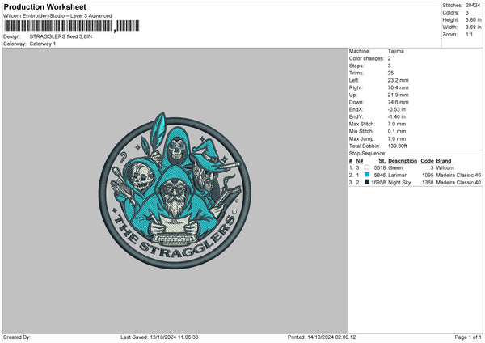
Task: Click the Stops value 3
Action: (x=389, y=66)
